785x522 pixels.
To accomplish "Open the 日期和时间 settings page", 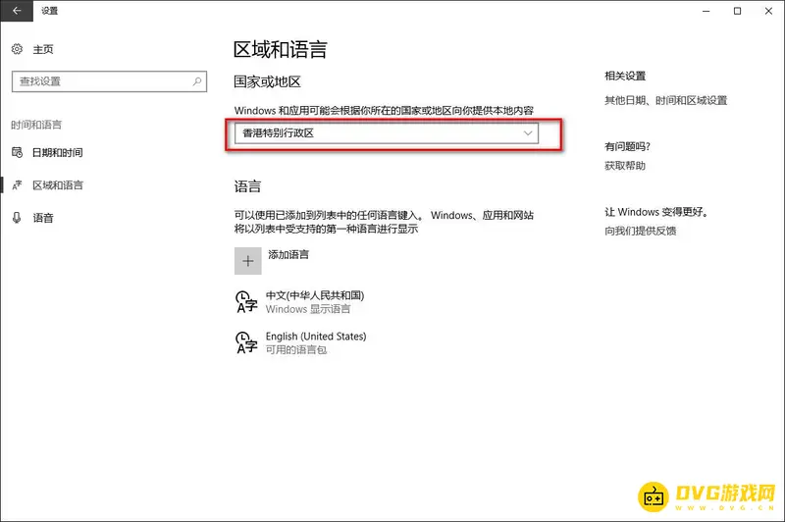I will (57, 153).
